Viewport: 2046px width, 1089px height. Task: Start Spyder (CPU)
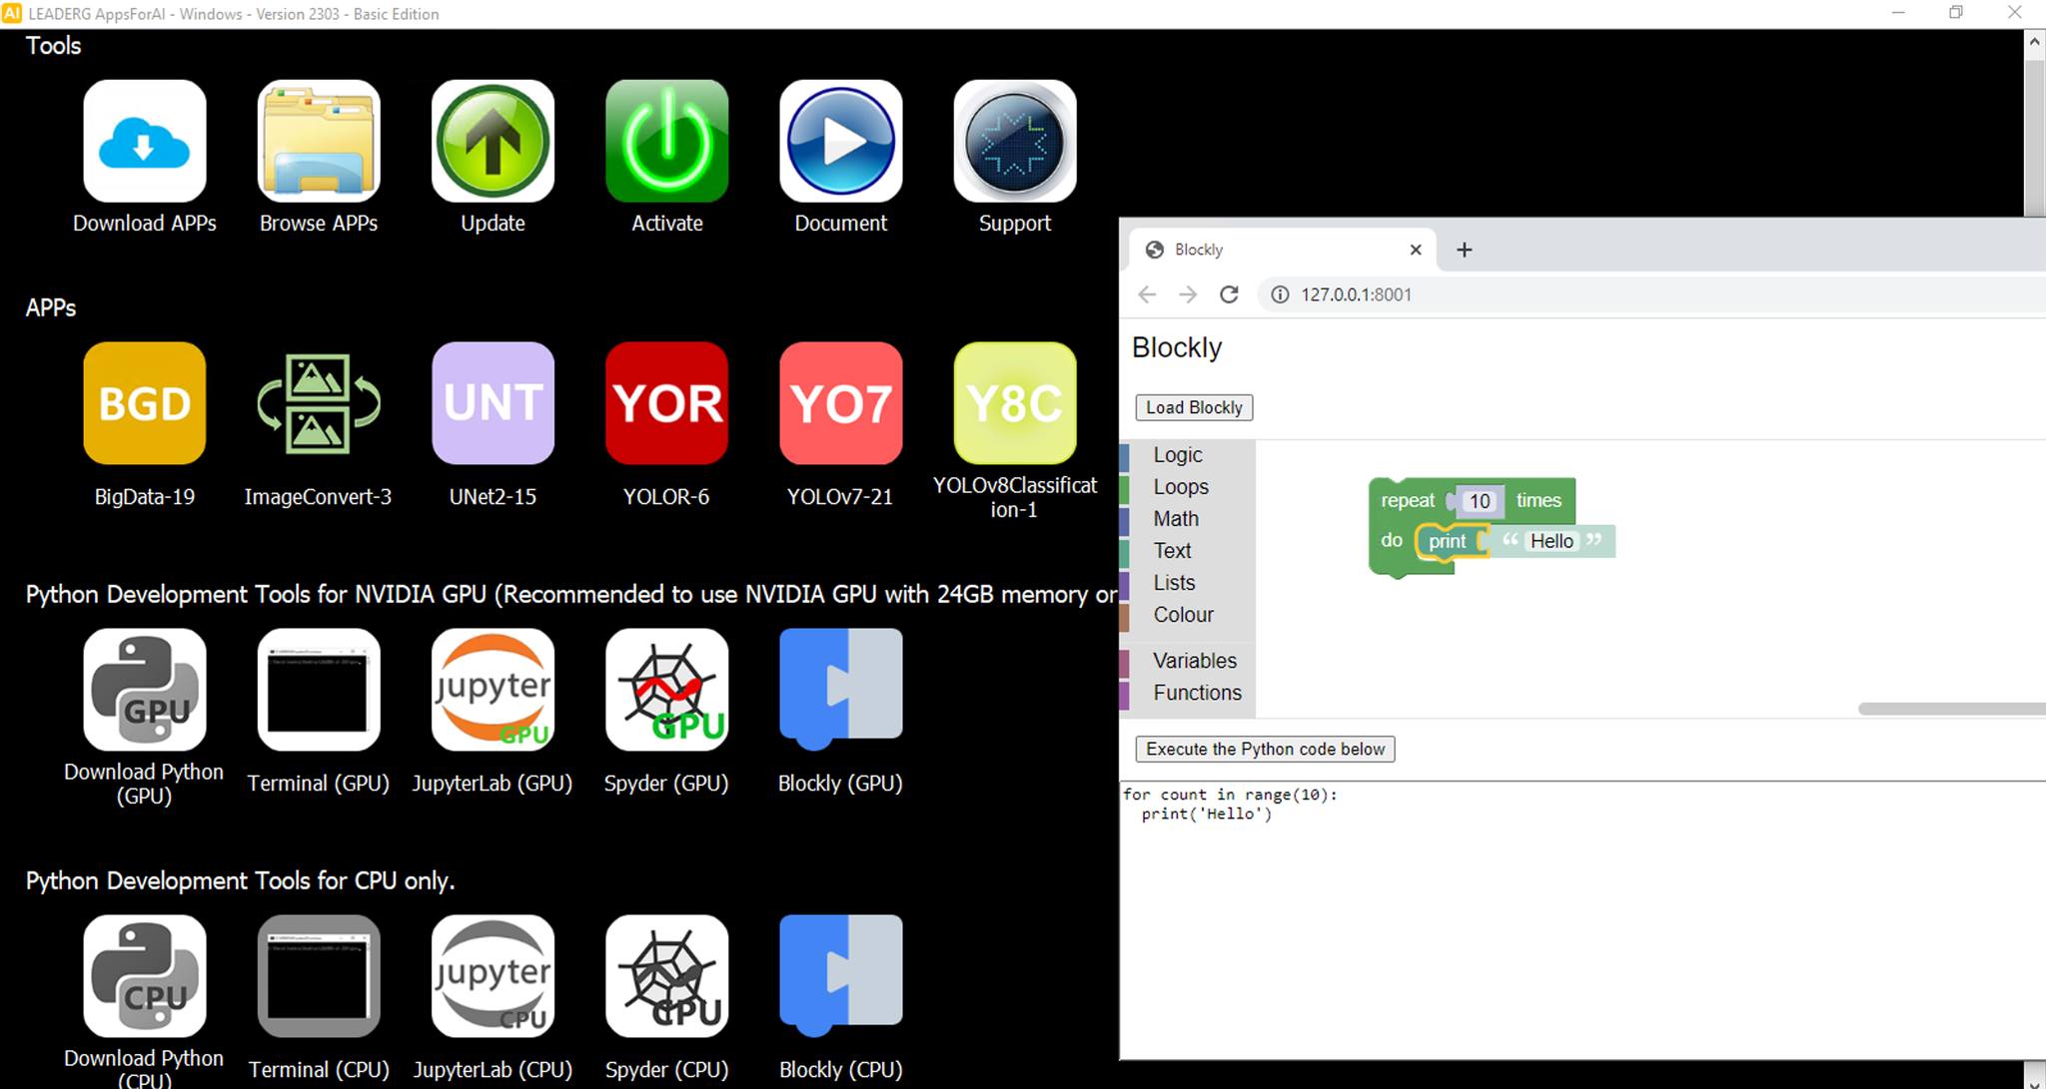coord(666,976)
